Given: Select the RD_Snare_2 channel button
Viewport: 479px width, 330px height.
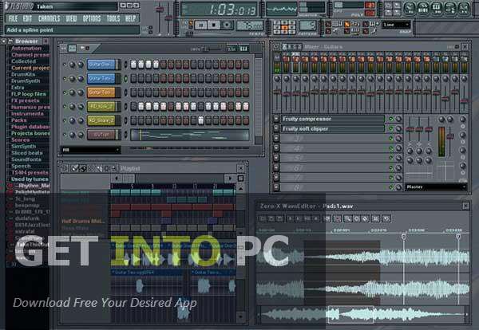Looking at the screenshot, I should pyautogui.click(x=101, y=120).
